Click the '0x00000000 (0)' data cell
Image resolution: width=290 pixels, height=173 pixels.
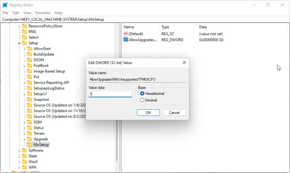(x=211, y=40)
